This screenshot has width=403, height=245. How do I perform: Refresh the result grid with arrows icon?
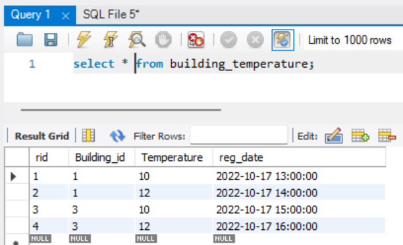click(117, 136)
